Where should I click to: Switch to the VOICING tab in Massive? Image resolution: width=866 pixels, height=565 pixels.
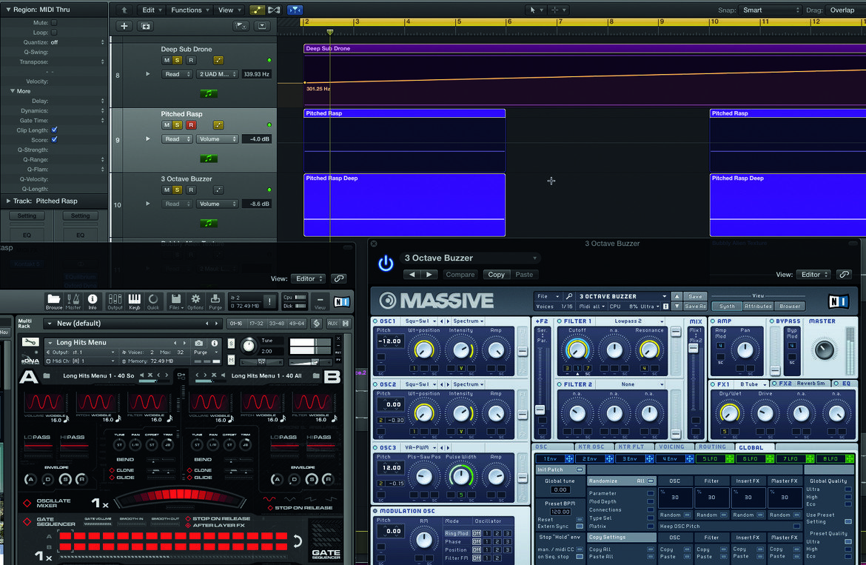tap(671, 447)
